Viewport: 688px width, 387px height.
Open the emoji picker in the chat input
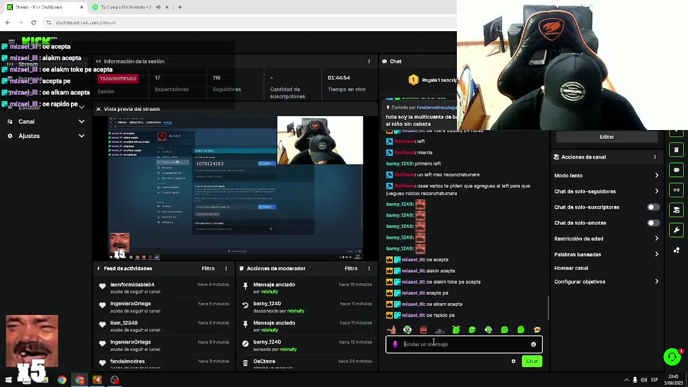click(533, 345)
